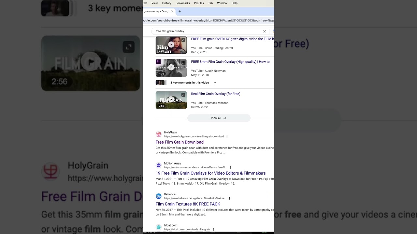Play the Thomas Fransson video thumbnail
The image size is (417, 234).
pyautogui.click(x=171, y=100)
